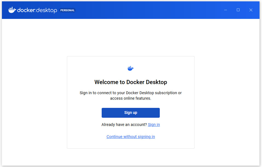Image resolution: width=262 pixels, height=167 pixels.
Task: Click the whale logo above the welcome message
Action: tap(130, 68)
